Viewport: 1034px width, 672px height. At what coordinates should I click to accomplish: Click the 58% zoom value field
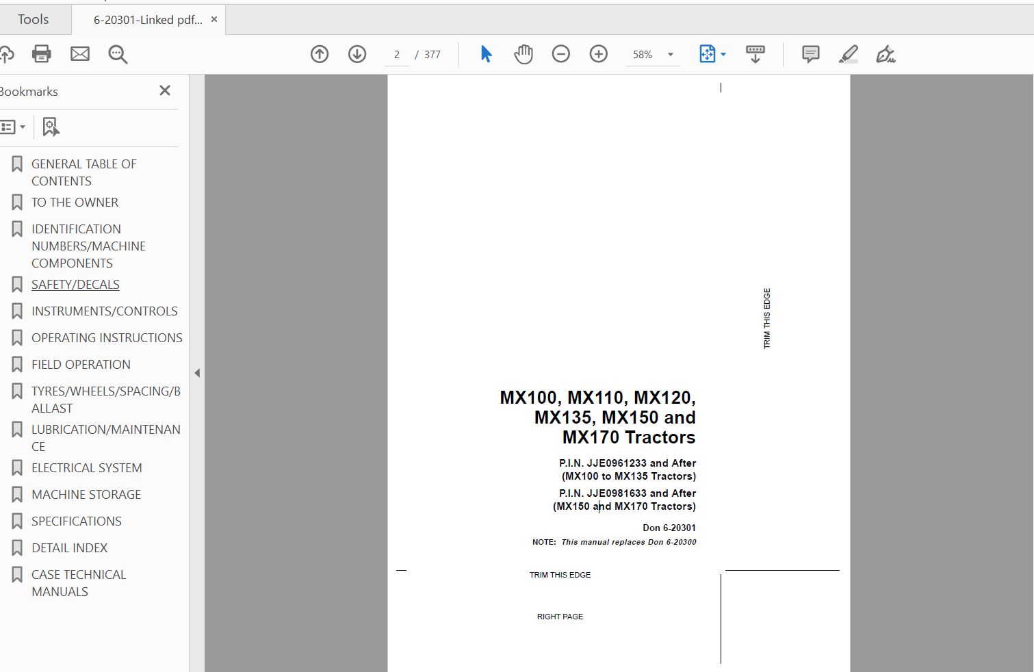643,55
